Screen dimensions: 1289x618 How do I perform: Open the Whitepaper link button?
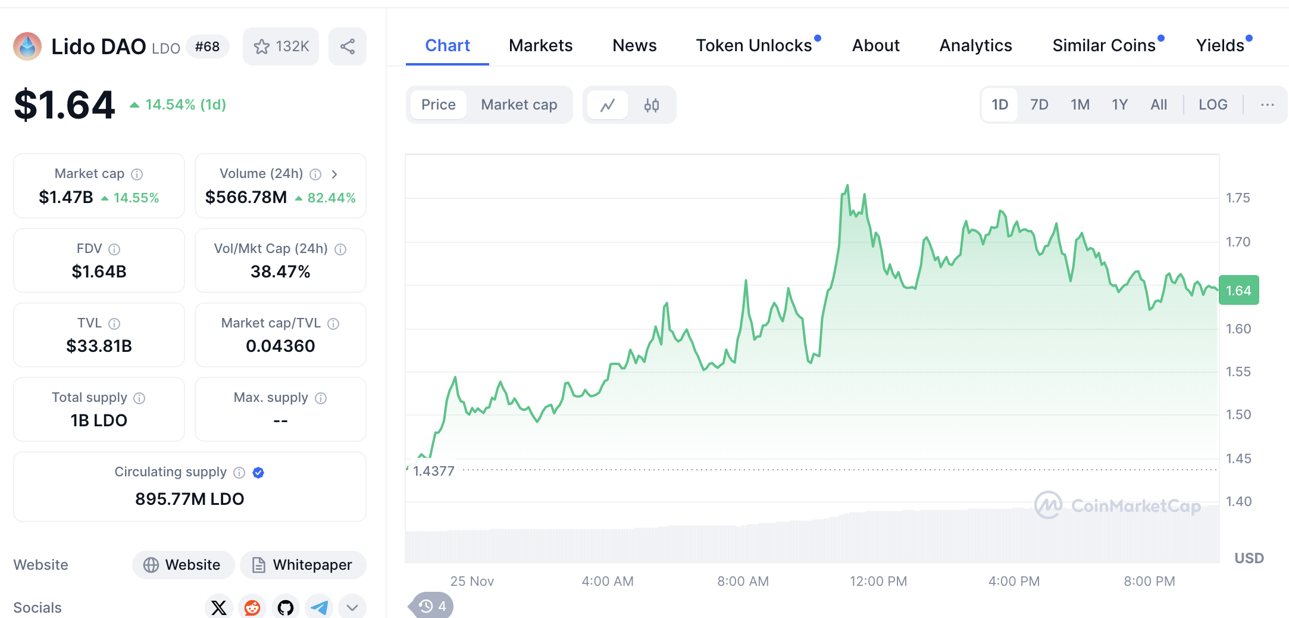[x=303, y=564]
